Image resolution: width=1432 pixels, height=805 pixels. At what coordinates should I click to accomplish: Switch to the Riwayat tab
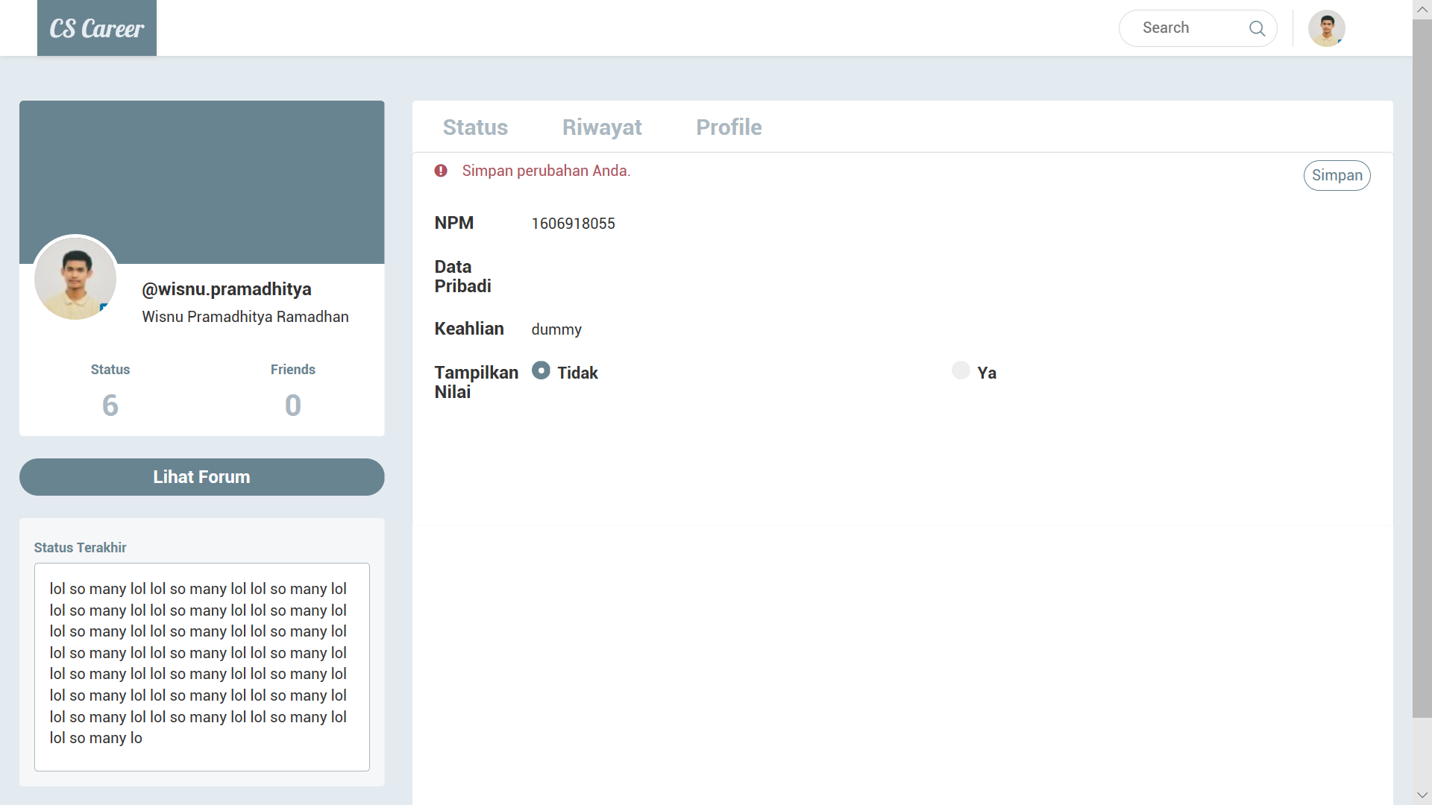pyautogui.click(x=601, y=127)
